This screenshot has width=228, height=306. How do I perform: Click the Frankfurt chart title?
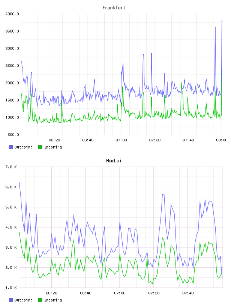click(114, 8)
